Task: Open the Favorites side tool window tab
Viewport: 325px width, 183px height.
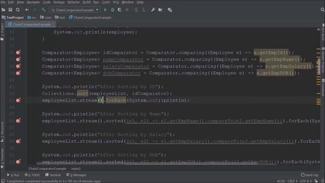Action: point(2,158)
